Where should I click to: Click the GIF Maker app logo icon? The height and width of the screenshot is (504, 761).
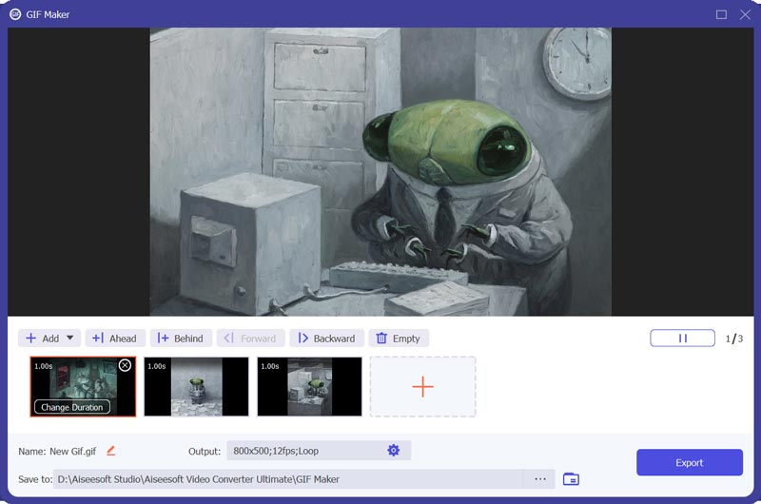[x=15, y=14]
